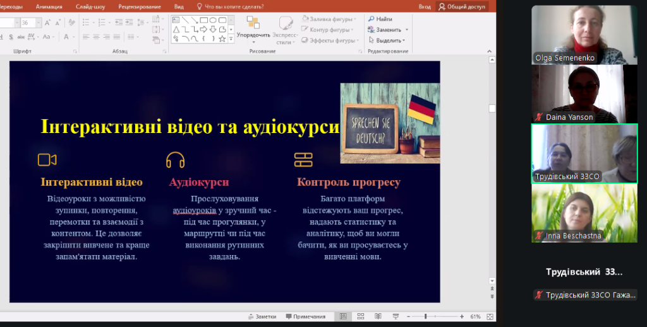Switch to Normal view in status bar
The height and width of the screenshot is (327, 647).
click(343, 316)
